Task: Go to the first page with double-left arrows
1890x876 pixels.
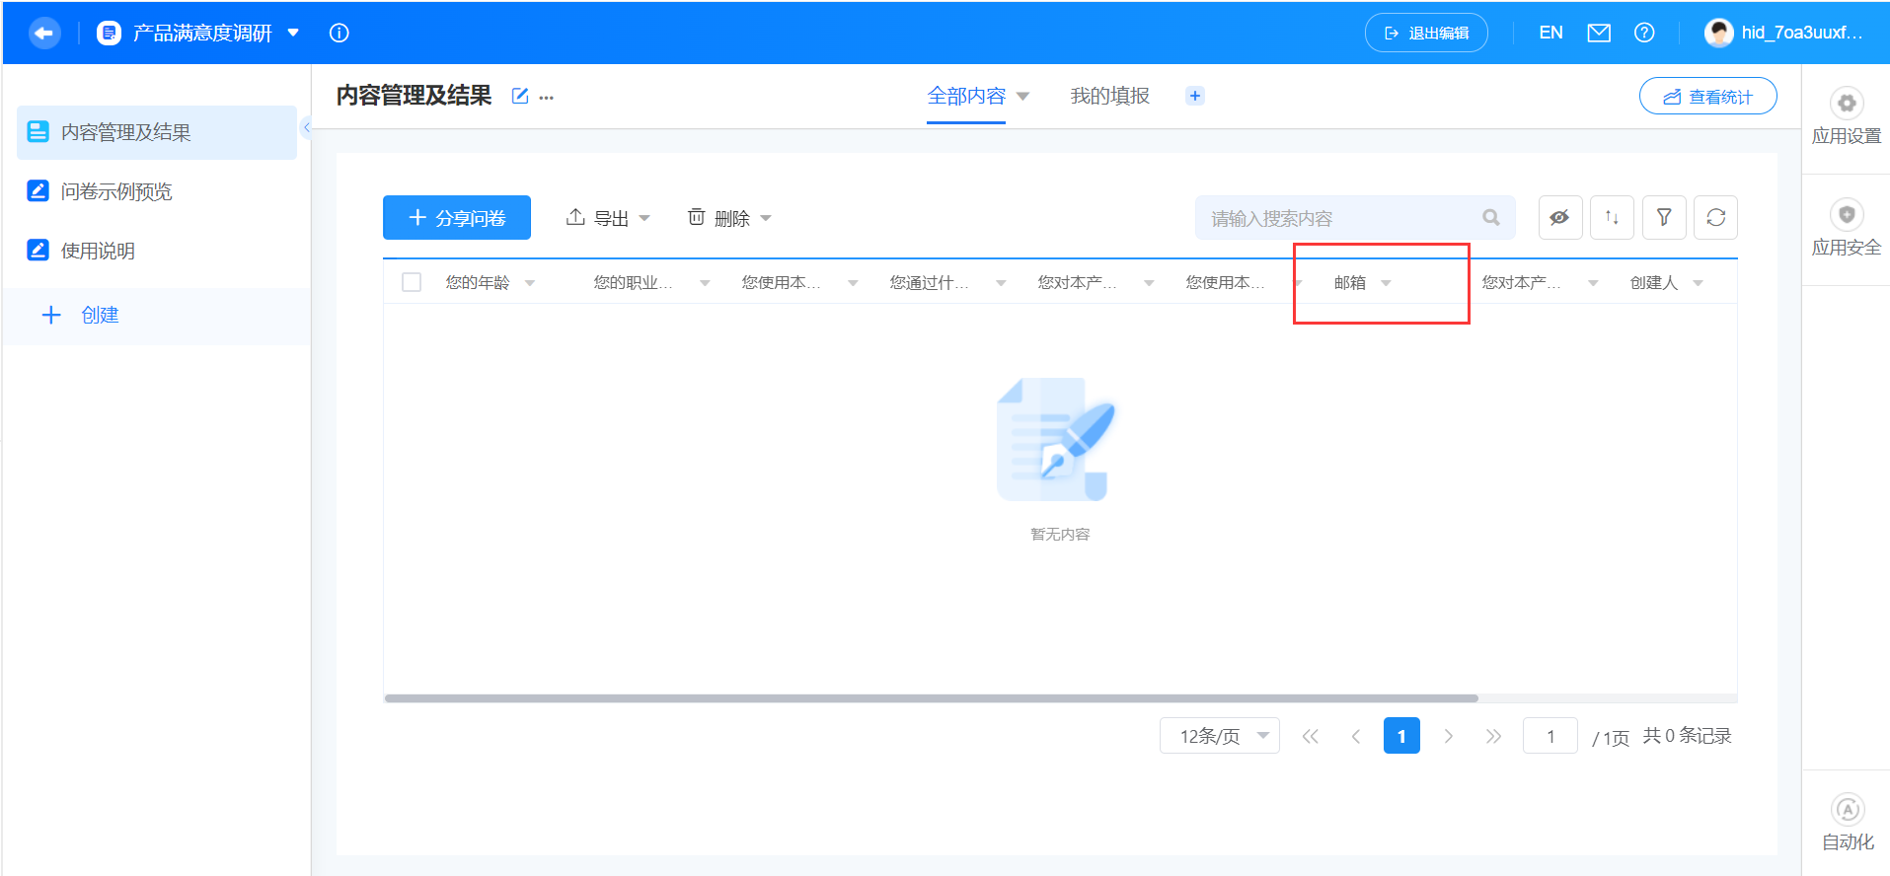Action: (1310, 736)
